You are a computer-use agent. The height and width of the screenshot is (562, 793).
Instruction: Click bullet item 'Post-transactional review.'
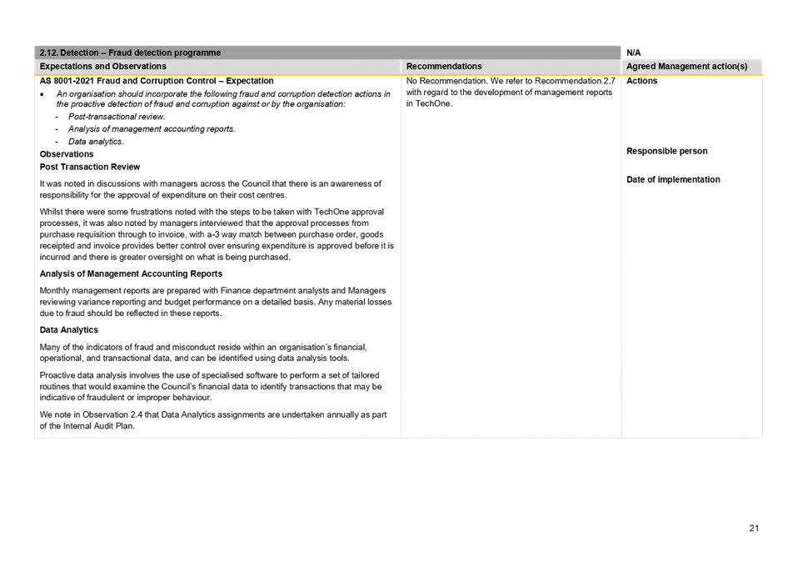click(117, 117)
